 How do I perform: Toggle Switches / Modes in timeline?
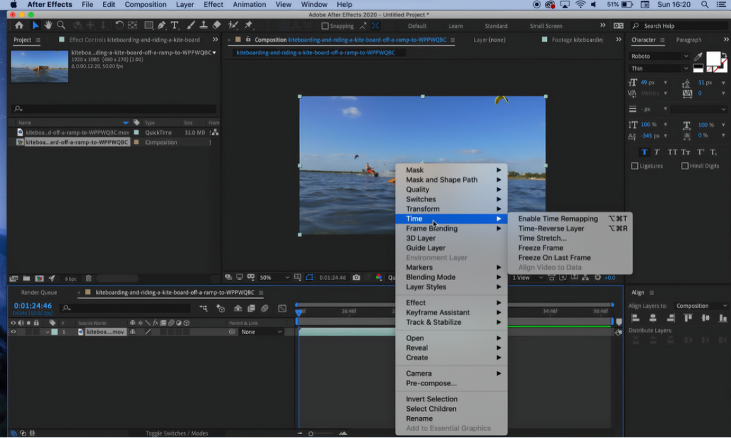point(177,434)
